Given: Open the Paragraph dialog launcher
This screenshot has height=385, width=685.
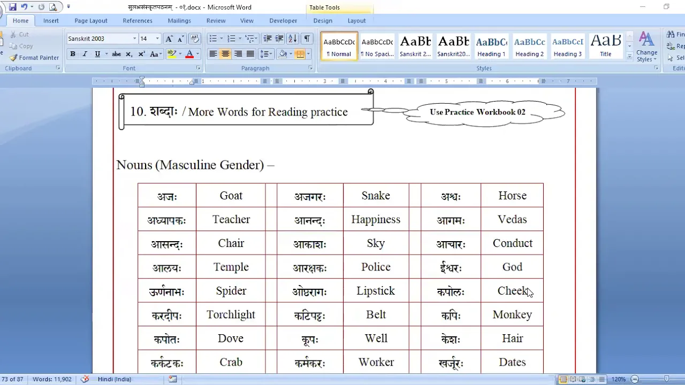Looking at the screenshot, I should pyautogui.click(x=311, y=68).
